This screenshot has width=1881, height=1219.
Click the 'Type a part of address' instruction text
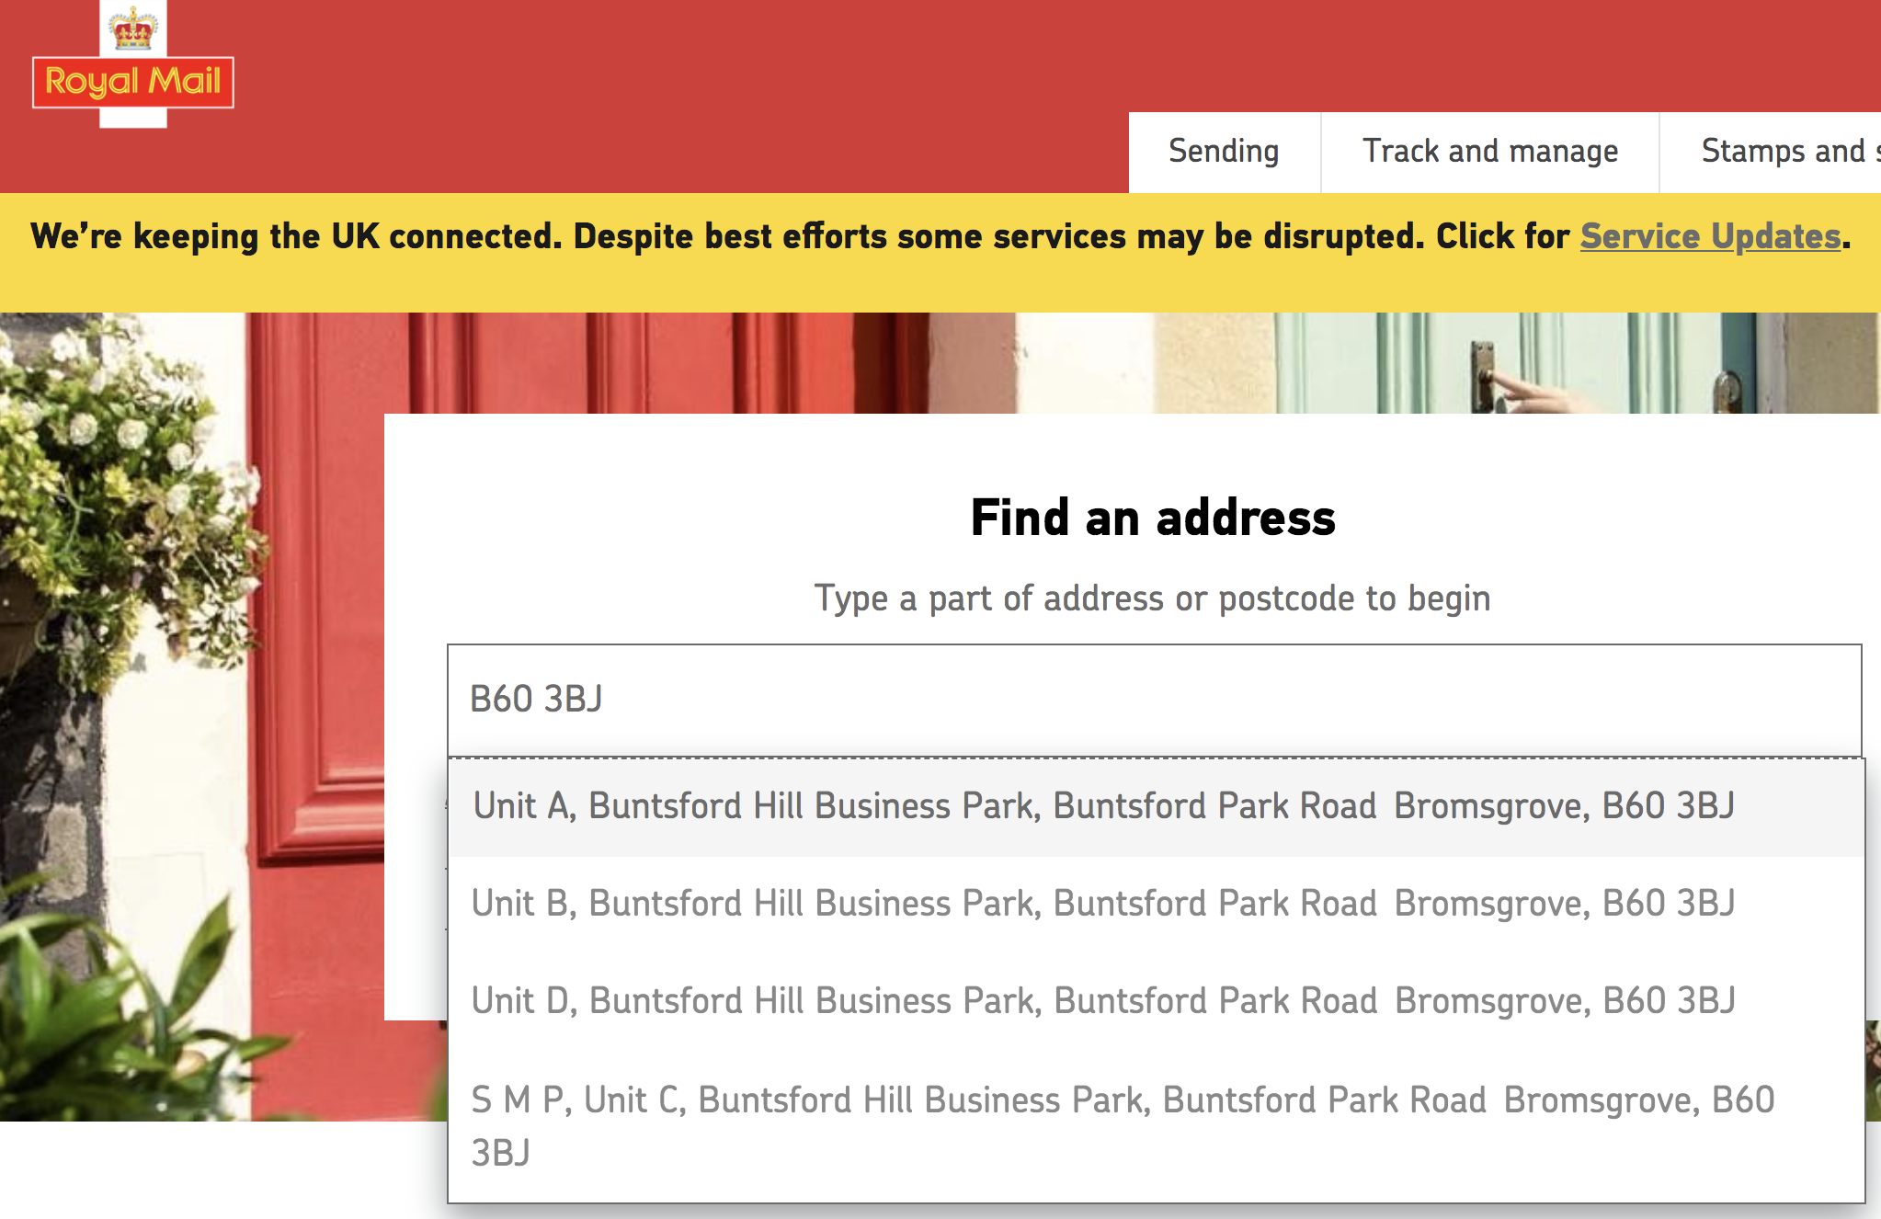1152,598
